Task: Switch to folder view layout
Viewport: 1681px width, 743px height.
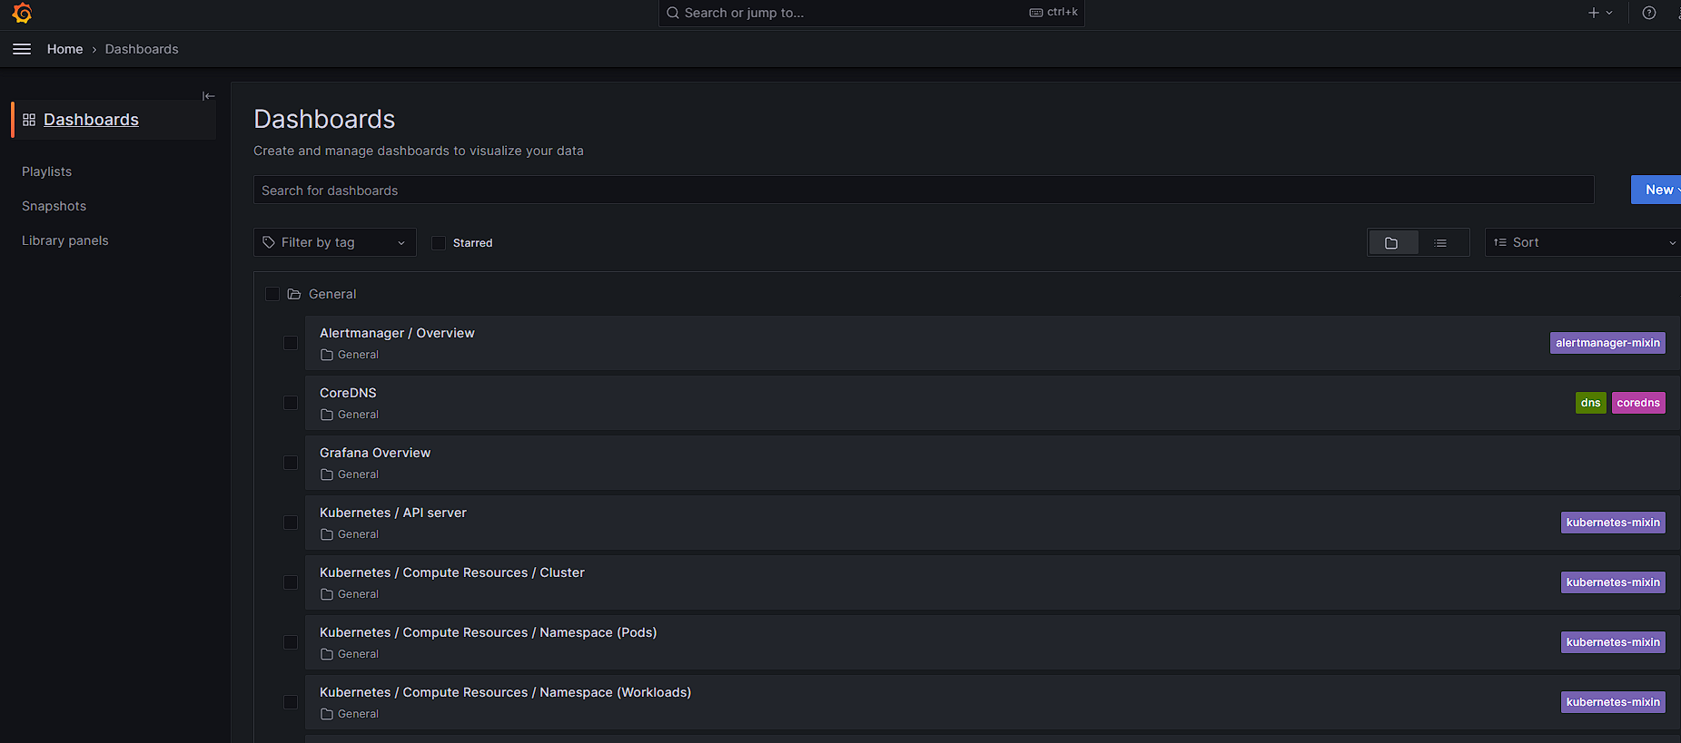Action: (x=1392, y=242)
